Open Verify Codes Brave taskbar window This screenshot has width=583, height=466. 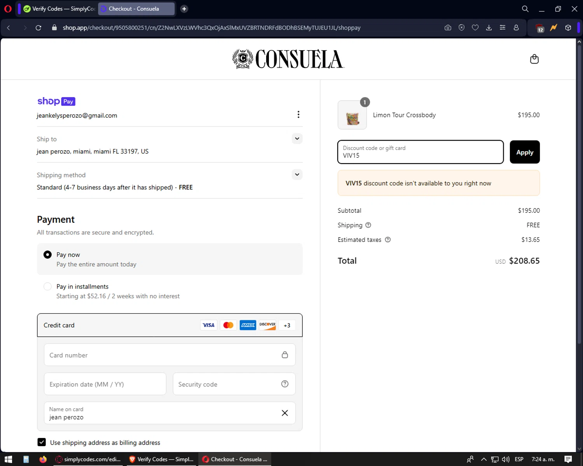(161, 459)
